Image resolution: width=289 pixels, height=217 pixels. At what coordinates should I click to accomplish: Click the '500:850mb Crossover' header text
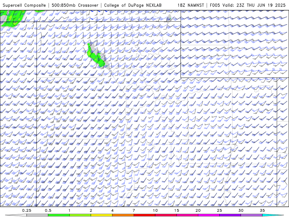[75, 5]
